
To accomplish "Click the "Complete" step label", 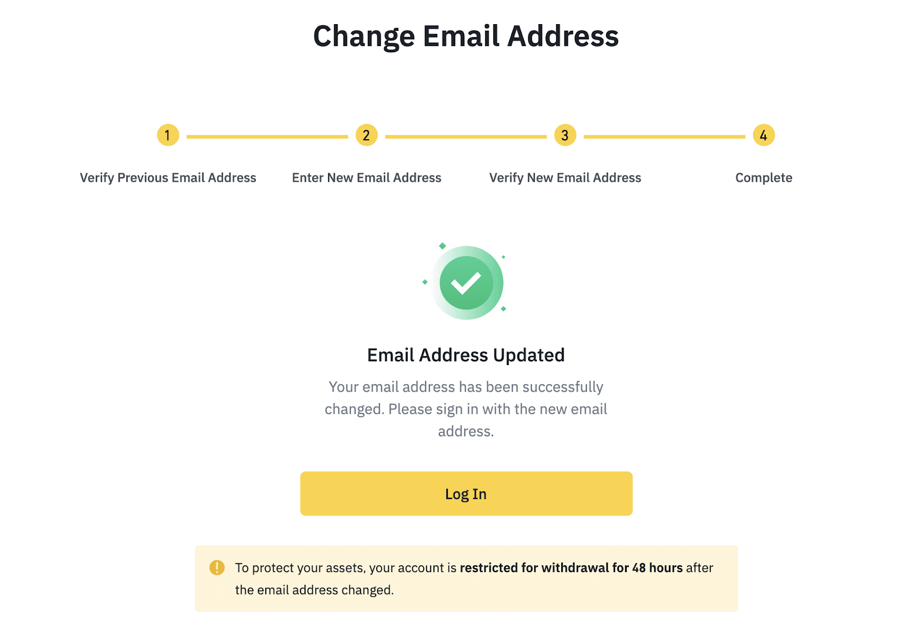I will (764, 178).
